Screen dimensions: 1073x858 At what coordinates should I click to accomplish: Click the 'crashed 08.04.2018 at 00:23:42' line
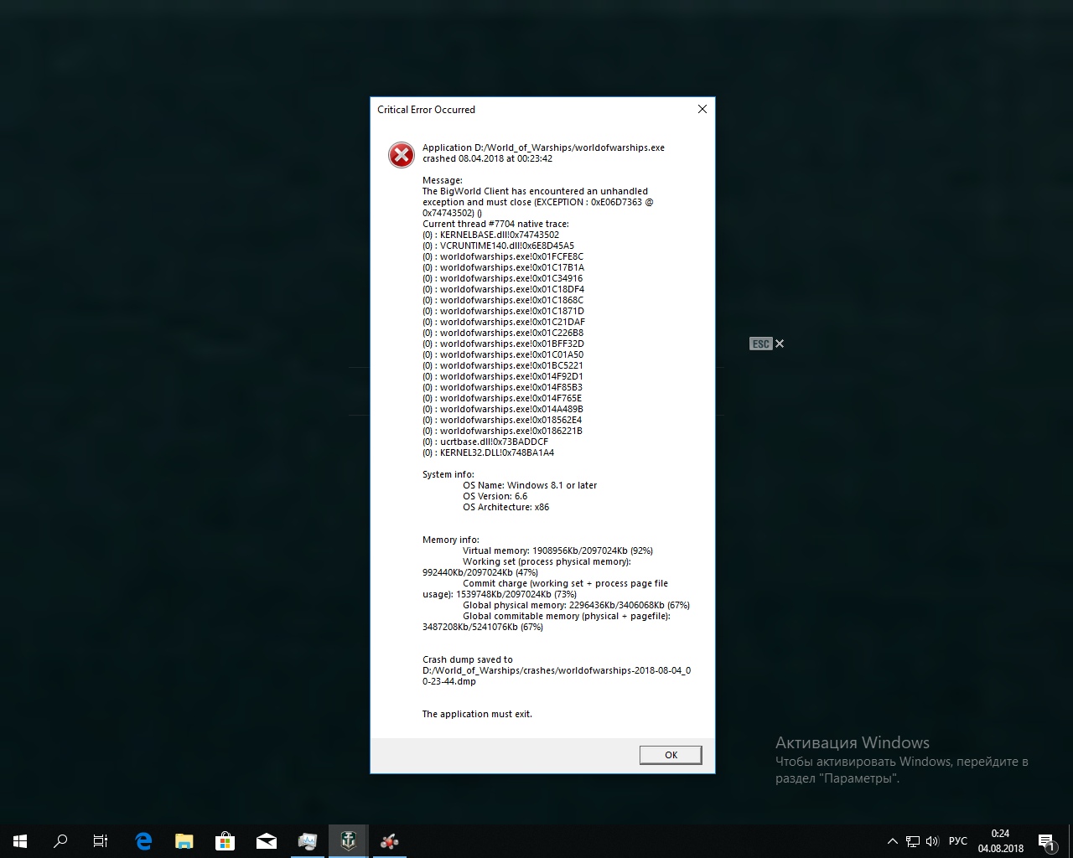(x=487, y=158)
